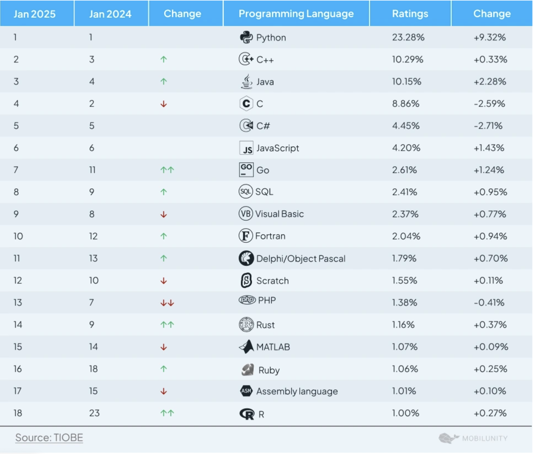Click the Mobilunity watermark logo
This screenshot has height=454, width=534.
coord(473,438)
